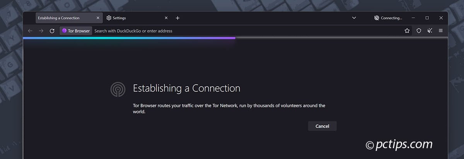Close the Establishing a Connection tab
Screen dimensions: 464x159
(98, 18)
